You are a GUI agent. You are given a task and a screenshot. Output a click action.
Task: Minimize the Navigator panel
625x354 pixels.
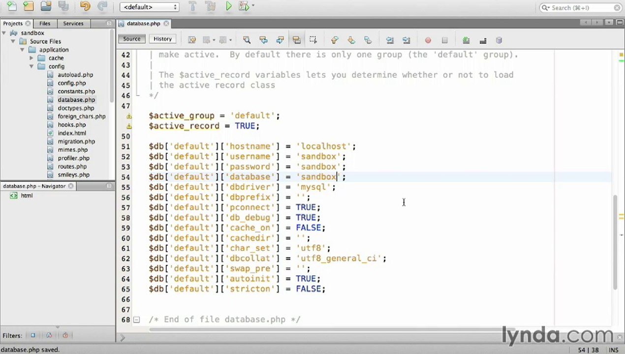109,186
